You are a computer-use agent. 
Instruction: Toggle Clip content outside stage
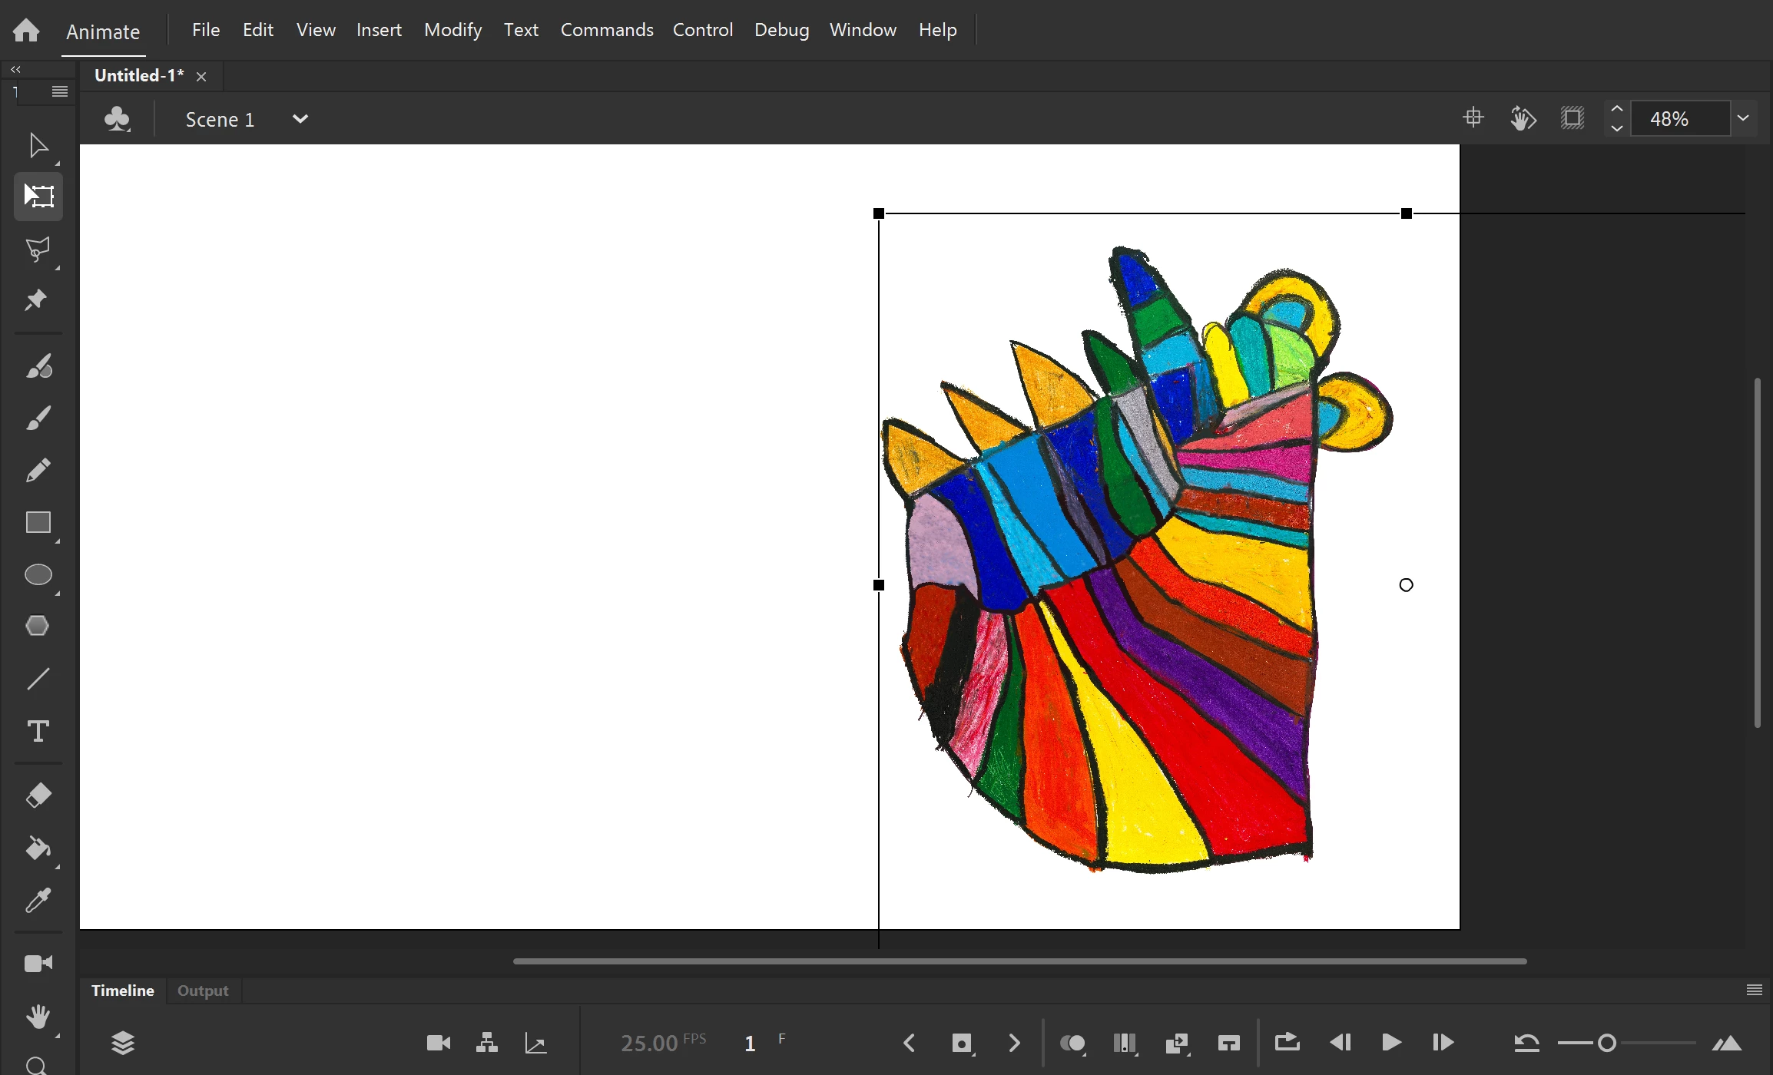point(1573,118)
